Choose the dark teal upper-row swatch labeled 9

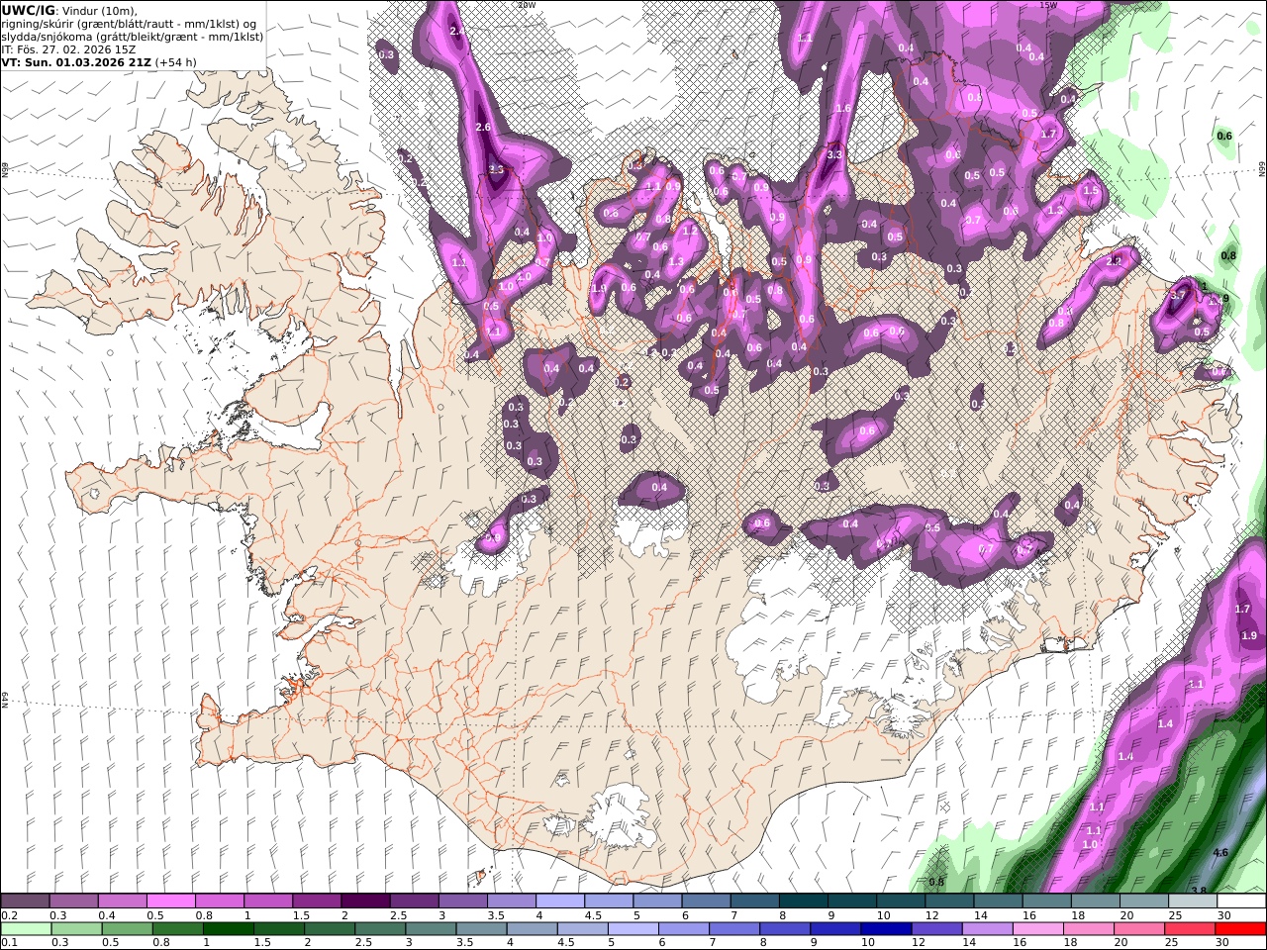pos(851,902)
